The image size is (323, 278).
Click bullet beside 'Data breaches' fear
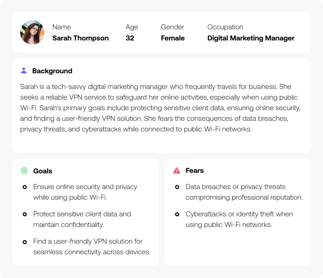[x=177, y=187]
